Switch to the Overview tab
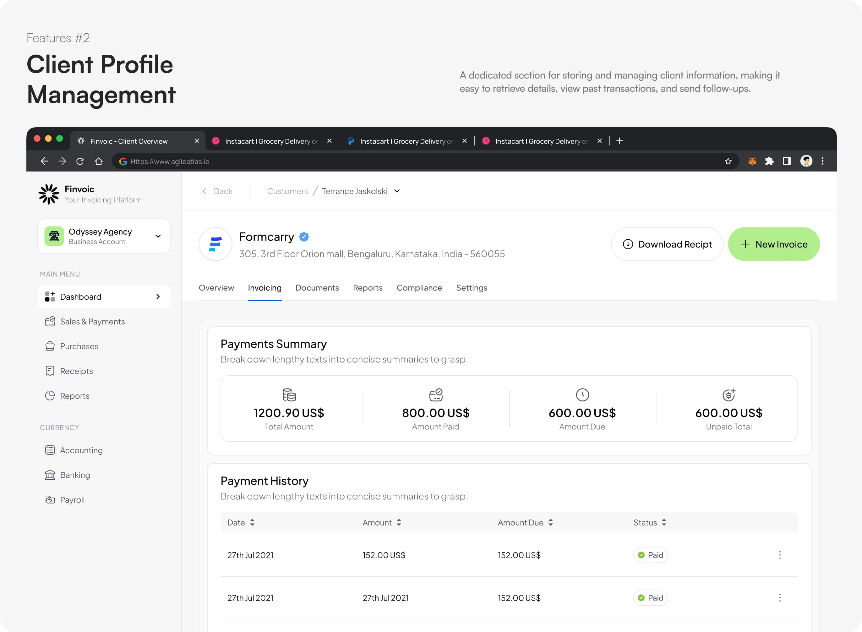Image resolution: width=862 pixels, height=632 pixels. [216, 288]
